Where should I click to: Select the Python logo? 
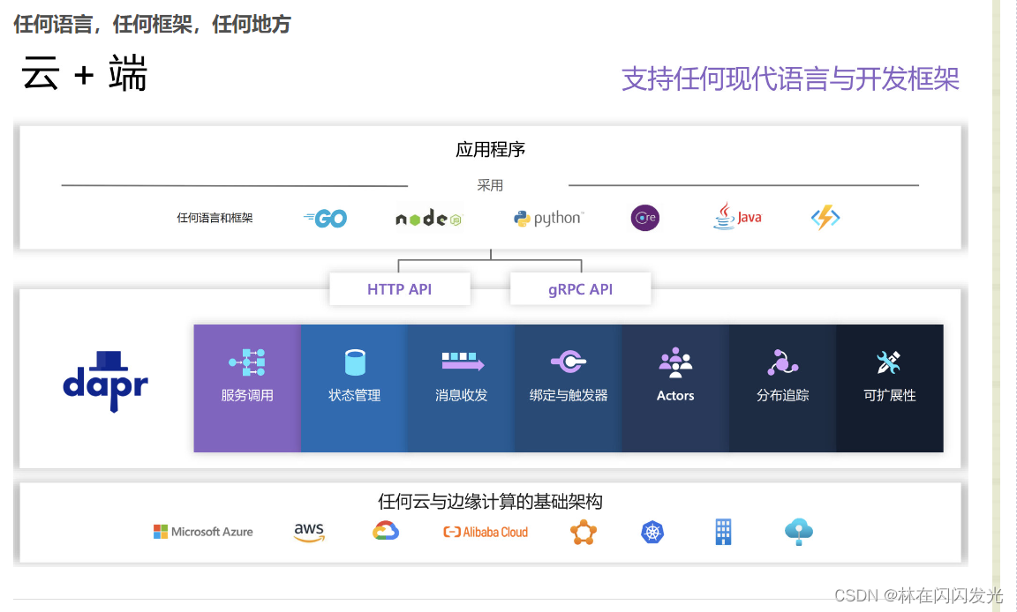pos(547,218)
